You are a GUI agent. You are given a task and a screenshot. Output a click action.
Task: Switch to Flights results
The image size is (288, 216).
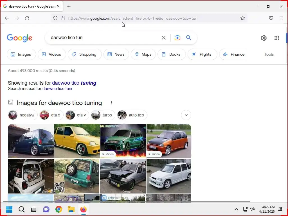[x=202, y=54]
